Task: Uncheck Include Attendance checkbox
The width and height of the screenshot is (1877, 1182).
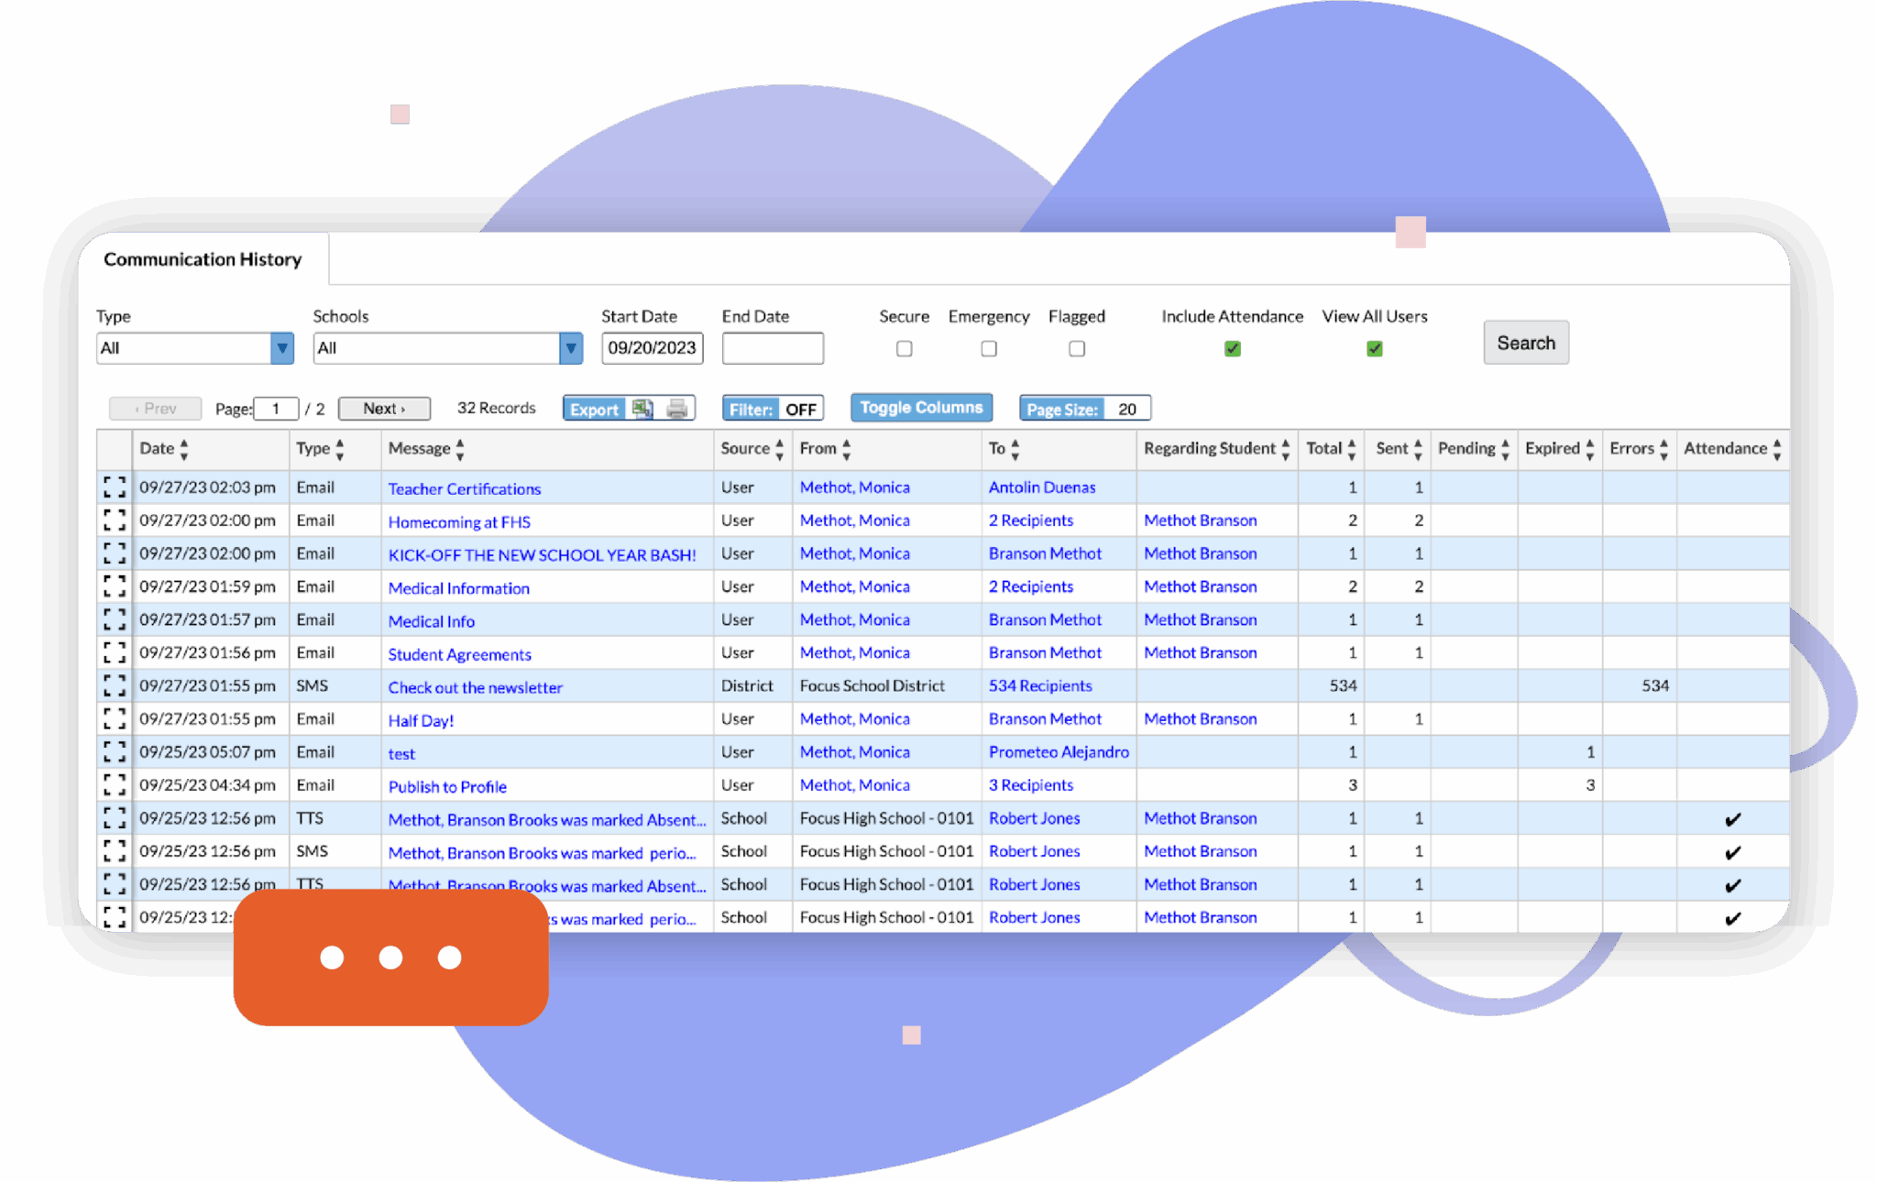Action: [x=1232, y=348]
